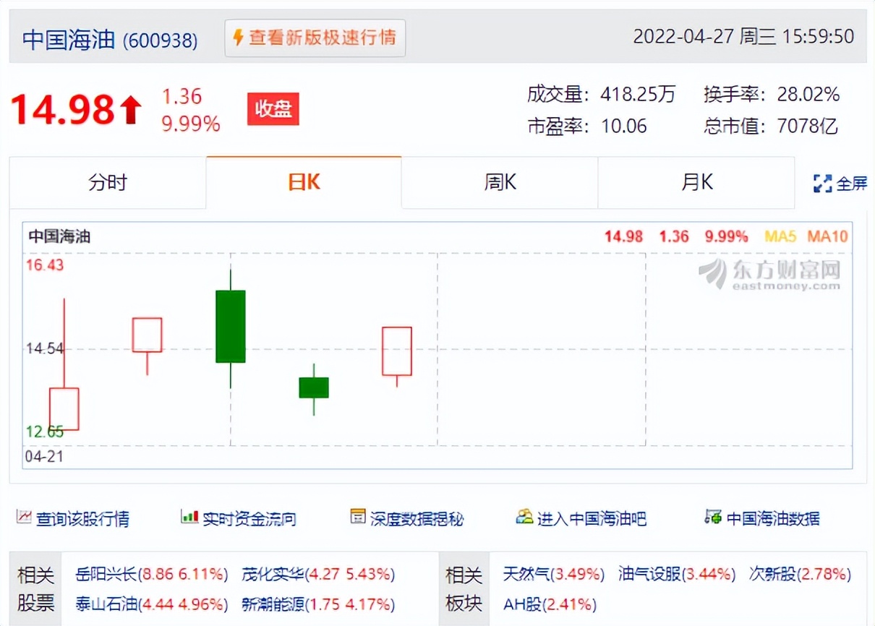The height and width of the screenshot is (626, 875).
Task: Click the stock quote chart icon
Action: click(24, 518)
